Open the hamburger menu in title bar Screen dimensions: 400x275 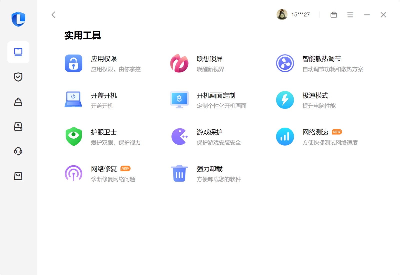point(350,15)
